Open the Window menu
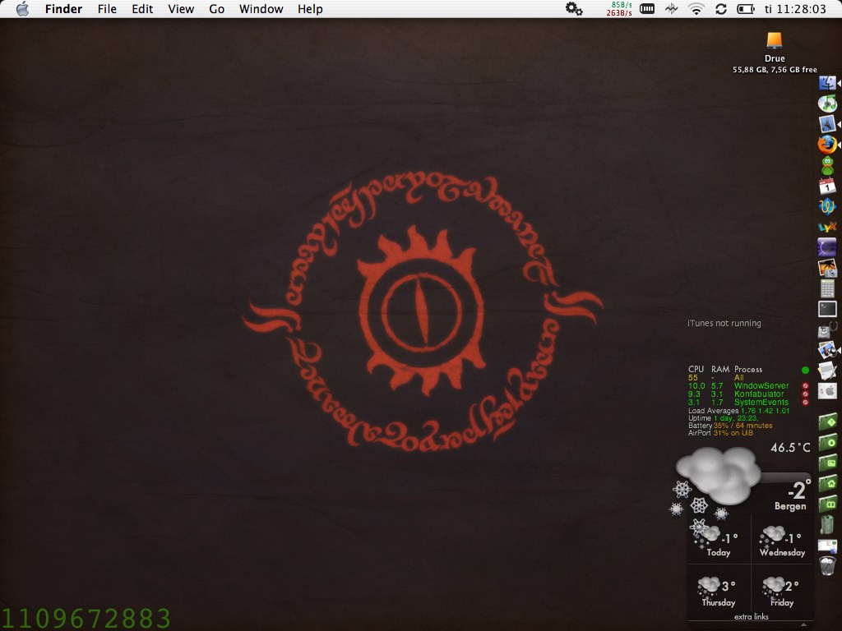The image size is (842, 631). coord(261,9)
